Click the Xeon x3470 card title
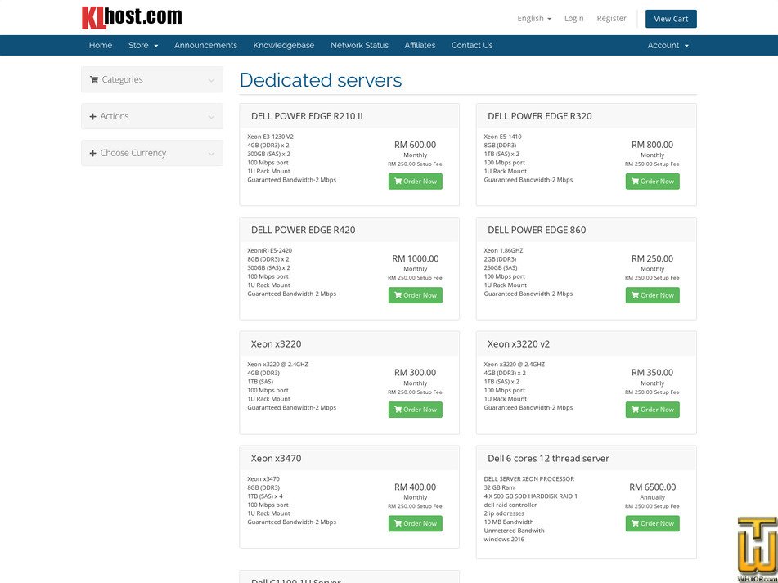This screenshot has height=583, width=778. pos(276,459)
